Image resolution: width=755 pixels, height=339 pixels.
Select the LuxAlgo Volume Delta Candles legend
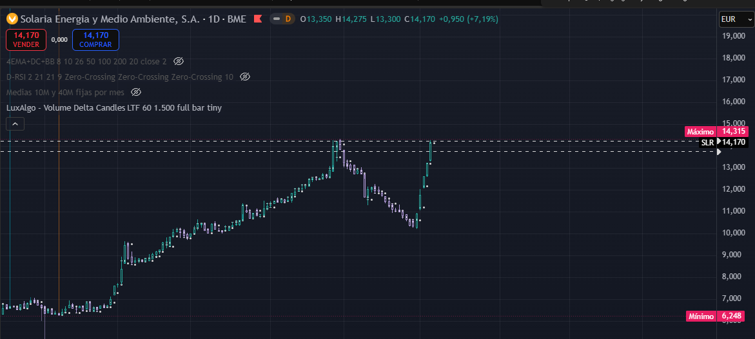114,108
